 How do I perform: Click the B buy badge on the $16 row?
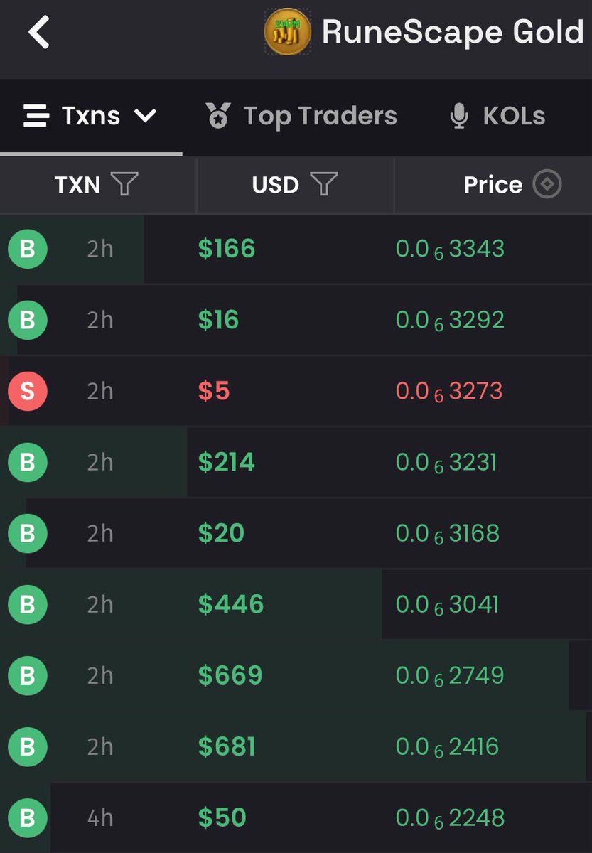tap(28, 320)
